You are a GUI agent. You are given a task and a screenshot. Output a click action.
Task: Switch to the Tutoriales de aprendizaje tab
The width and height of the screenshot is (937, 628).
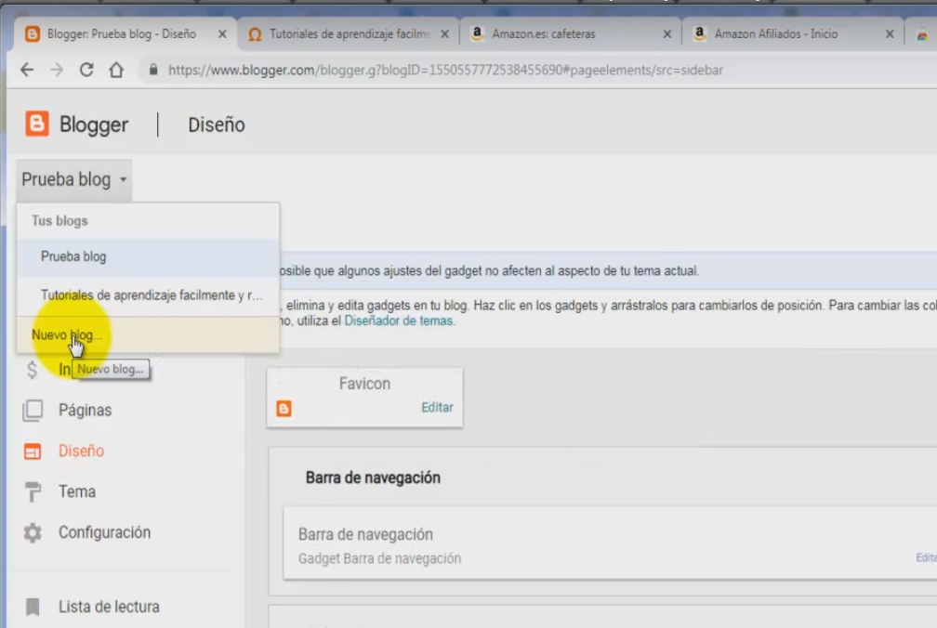[x=350, y=34]
